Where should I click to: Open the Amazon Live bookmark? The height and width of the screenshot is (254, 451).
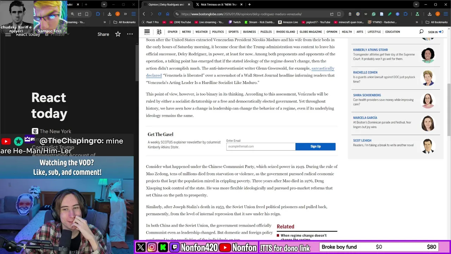288,22
